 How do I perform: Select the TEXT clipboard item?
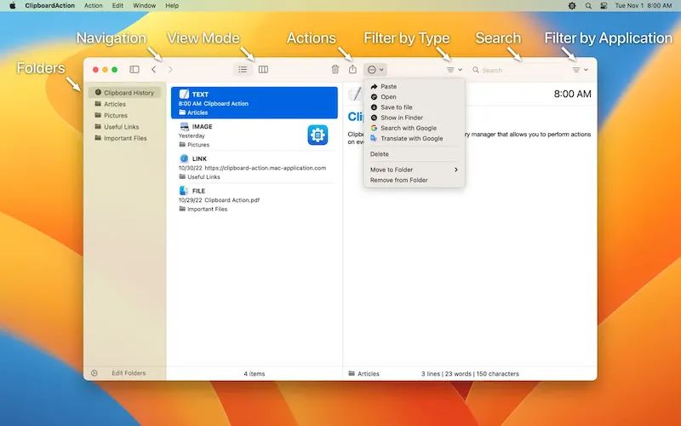(x=254, y=102)
